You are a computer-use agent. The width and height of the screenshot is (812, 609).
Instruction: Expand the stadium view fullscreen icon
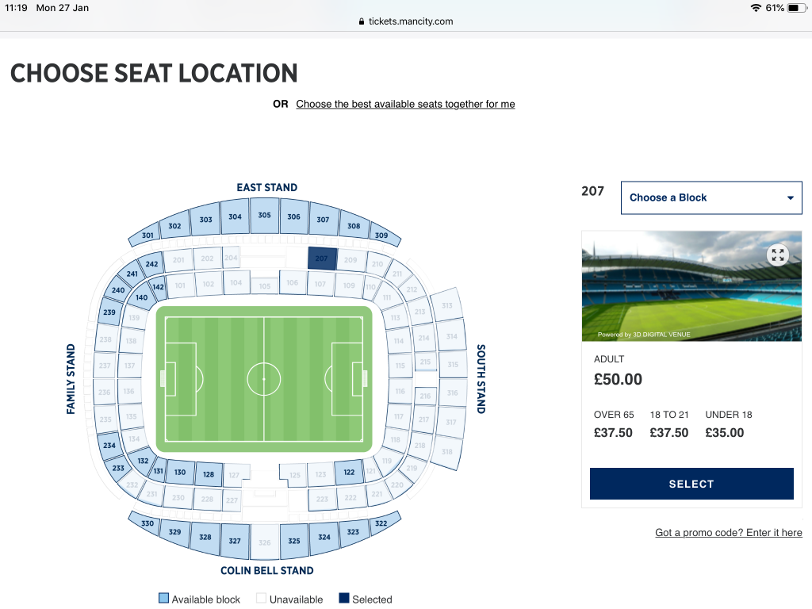777,255
